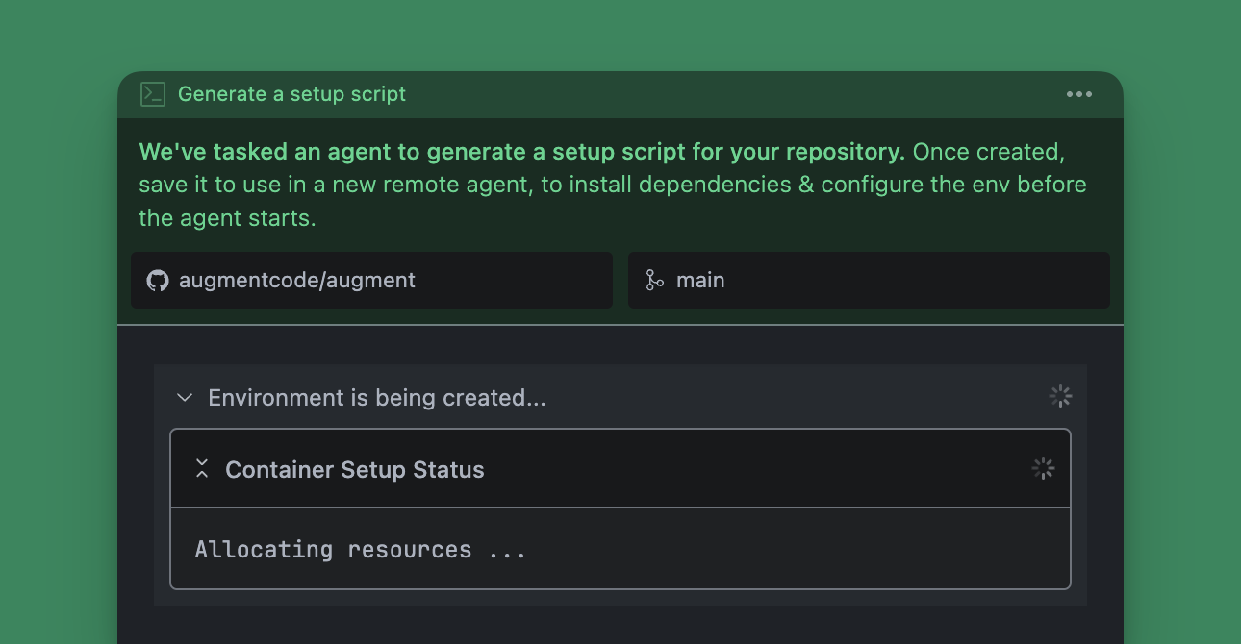Click the spinner beside Environment is being created
The image size is (1241, 644).
[1060, 395]
